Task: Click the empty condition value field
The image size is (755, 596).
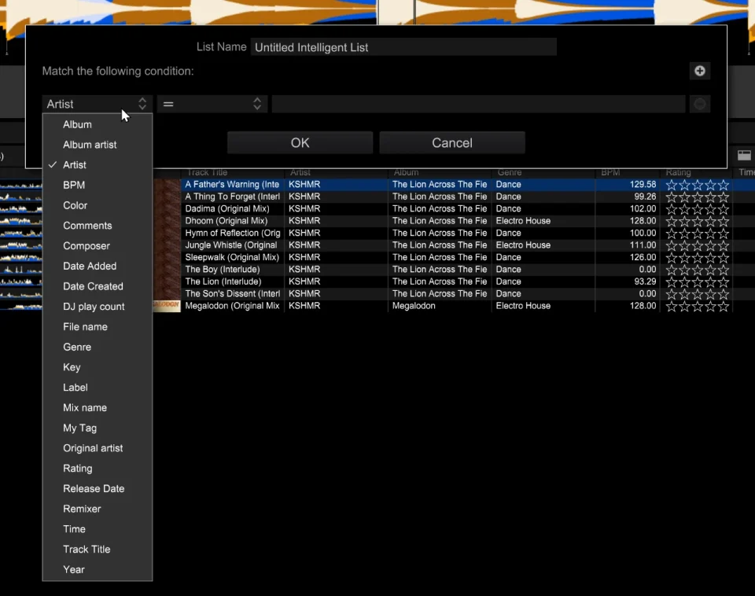Action: pyautogui.click(x=478, y=104)
